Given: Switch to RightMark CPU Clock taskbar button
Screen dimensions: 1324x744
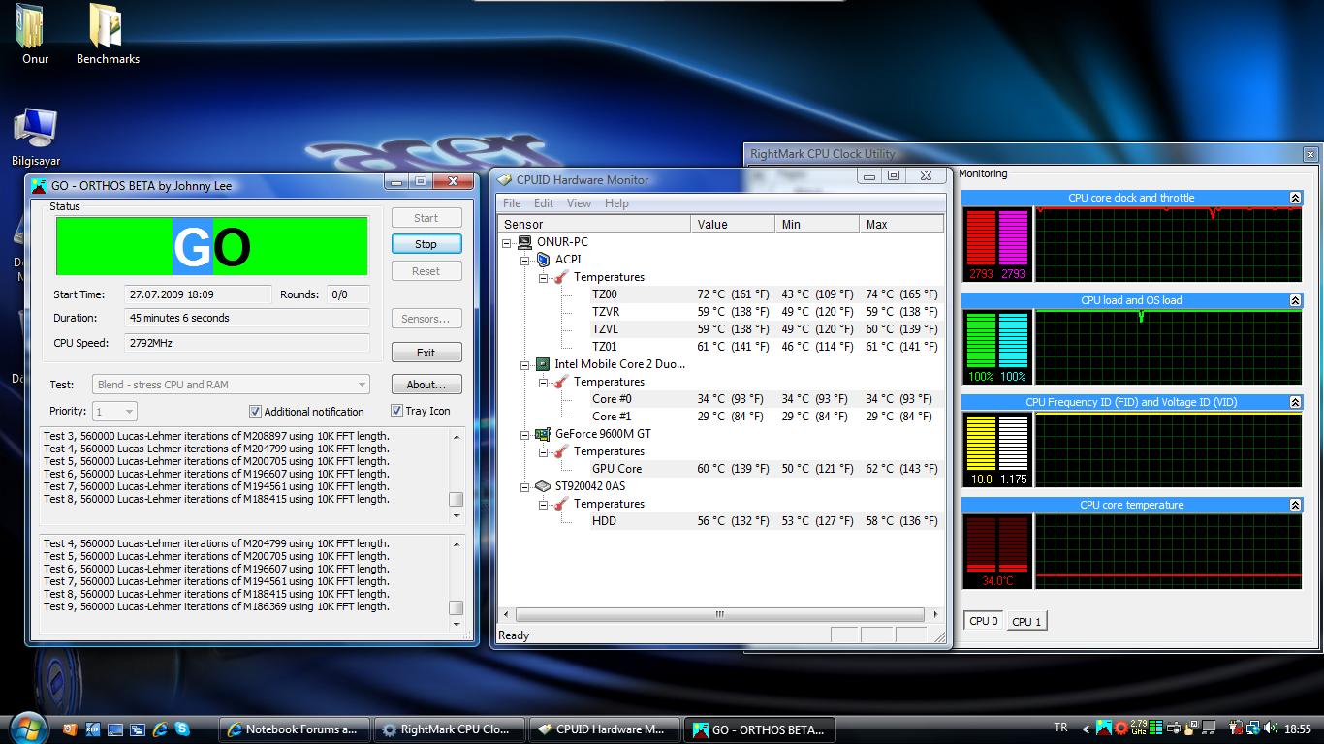Looking at the screenshot, I should 450,729.
